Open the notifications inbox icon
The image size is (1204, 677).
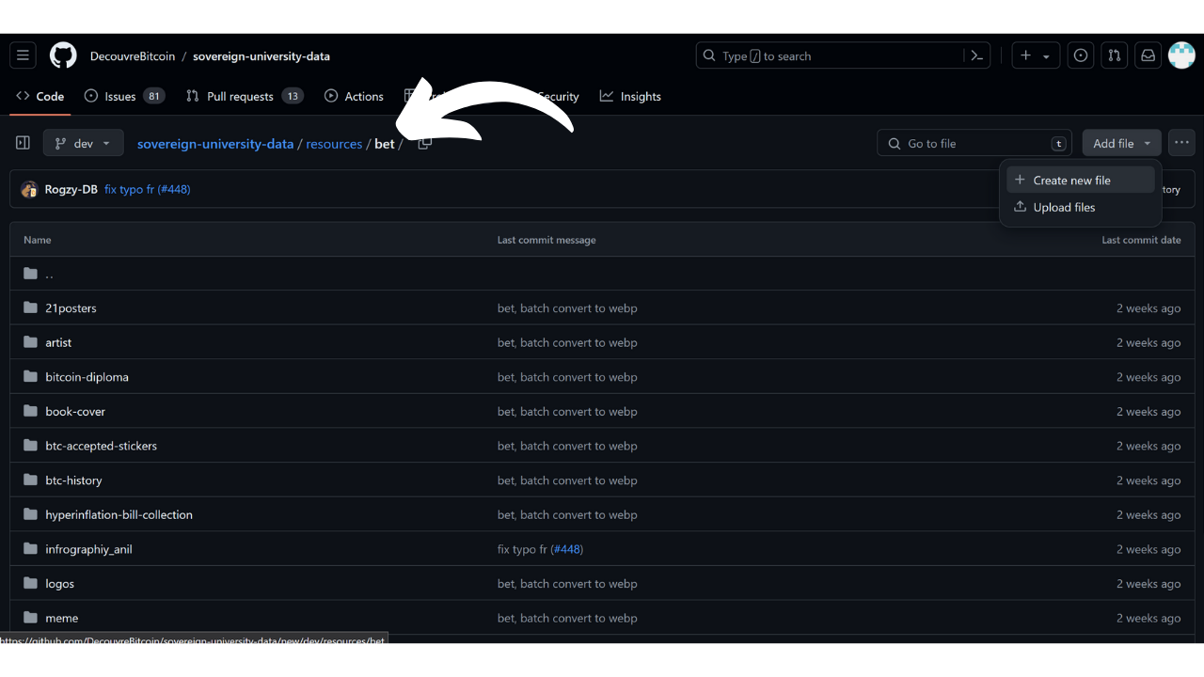coord(1148,55)
